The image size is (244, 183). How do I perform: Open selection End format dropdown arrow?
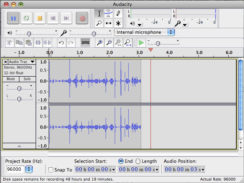coord(157,170)
